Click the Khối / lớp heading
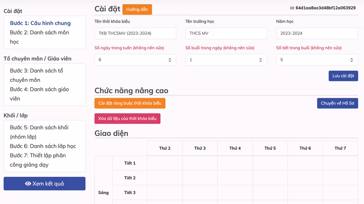The width and height of the screenshot is (364, 204). pos(15,116)
